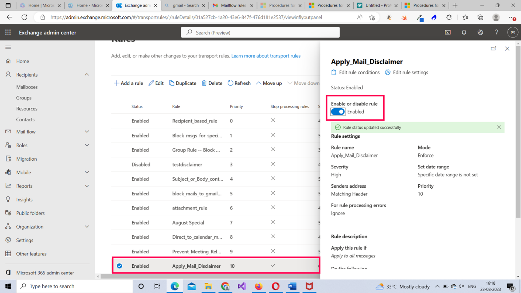Dismiss the rule status success message
The width and height of the screenshot is (521, 293).
pos(499,127)
